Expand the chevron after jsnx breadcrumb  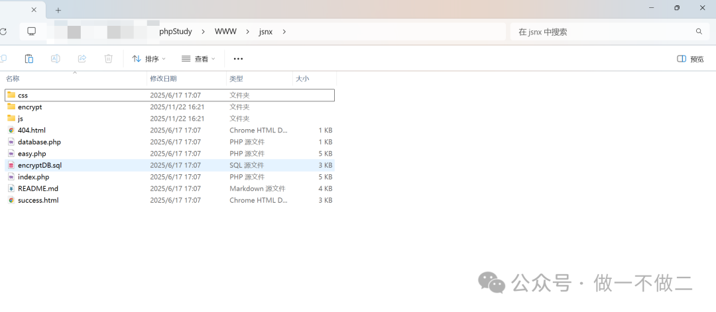click(284, 32)
